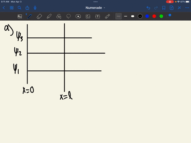Image resolution: width=191 pixels, height=143 pixels.
Task: Select the red color swatch
Action: (154, 16)
